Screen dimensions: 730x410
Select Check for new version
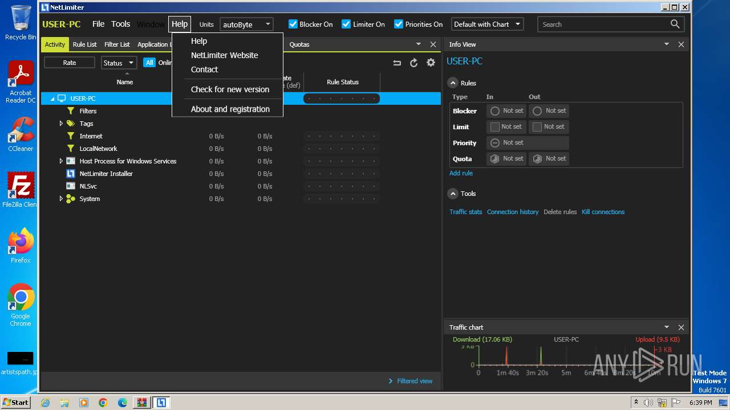click(230, 89)
